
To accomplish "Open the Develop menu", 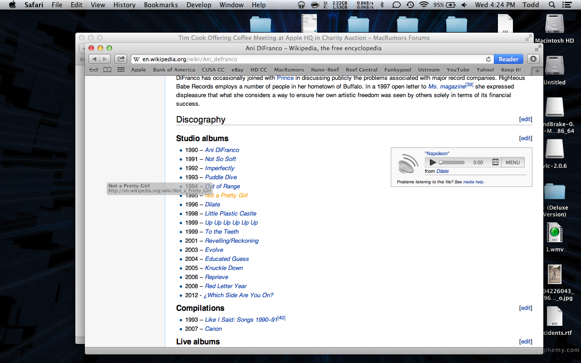I will coord(199,5).
